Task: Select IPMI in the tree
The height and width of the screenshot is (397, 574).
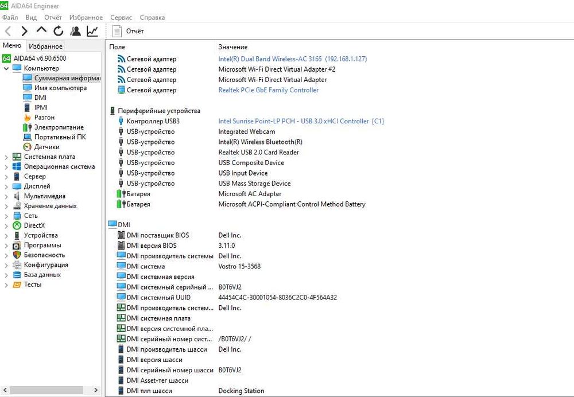Action: click(41, 108)
